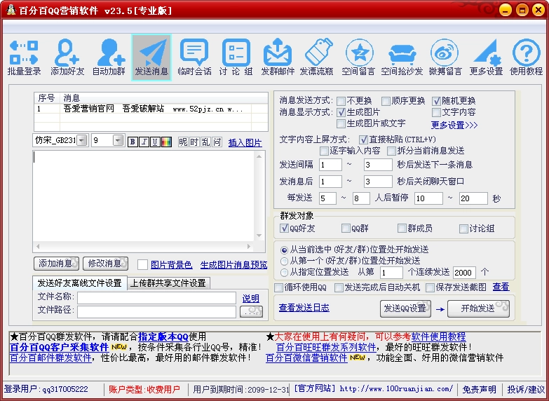Toggle underline text formatting button
The image size is (549, 401).
click(155, 142)
